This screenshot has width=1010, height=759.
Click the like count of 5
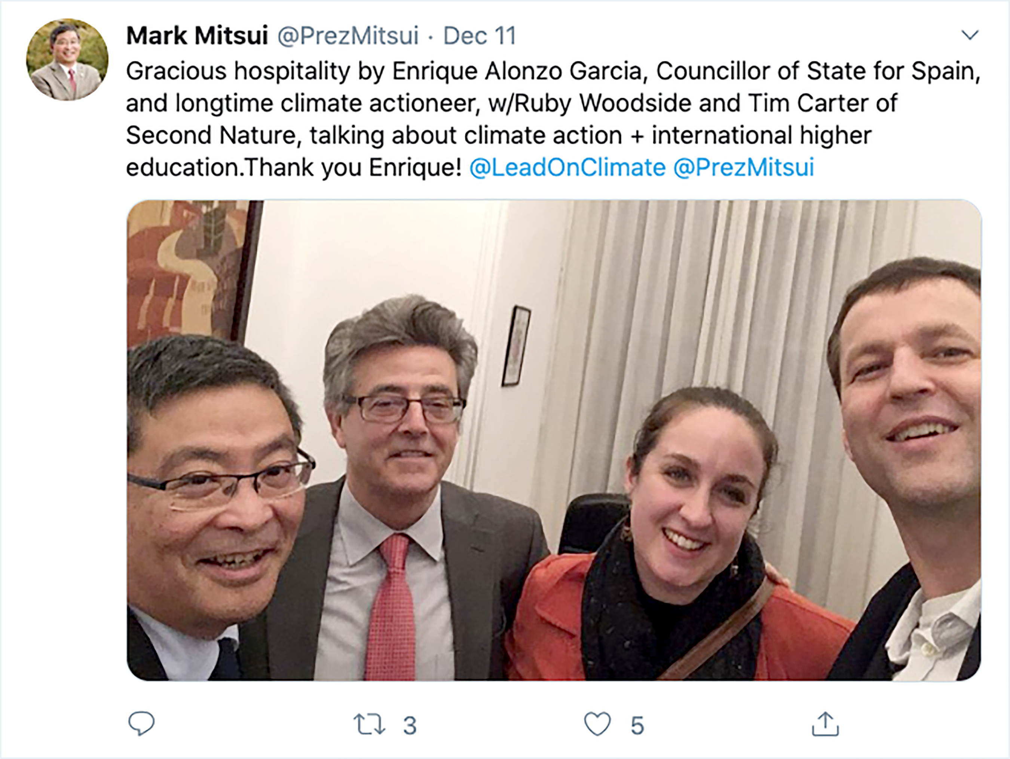click(637, 725)
